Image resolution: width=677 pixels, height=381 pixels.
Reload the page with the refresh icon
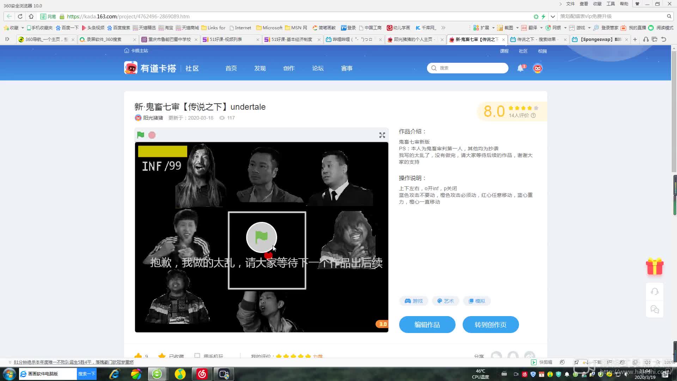20,16
